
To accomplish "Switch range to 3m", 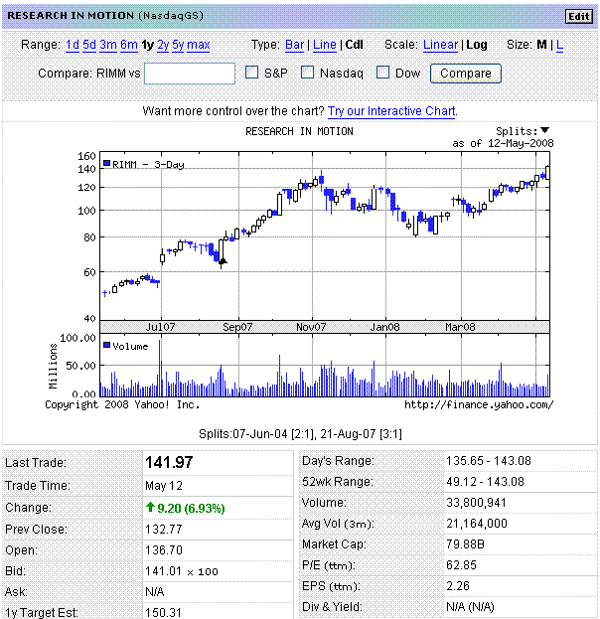I will pyautogui.click(x=108, y=45).
